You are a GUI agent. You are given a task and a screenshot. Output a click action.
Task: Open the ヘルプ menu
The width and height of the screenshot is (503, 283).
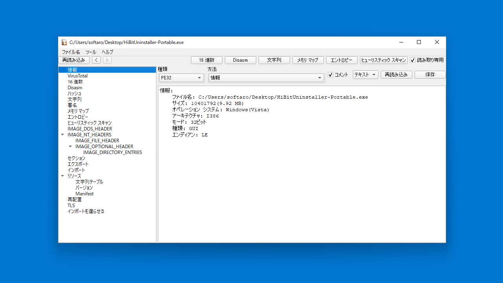[x=107, y=52]
